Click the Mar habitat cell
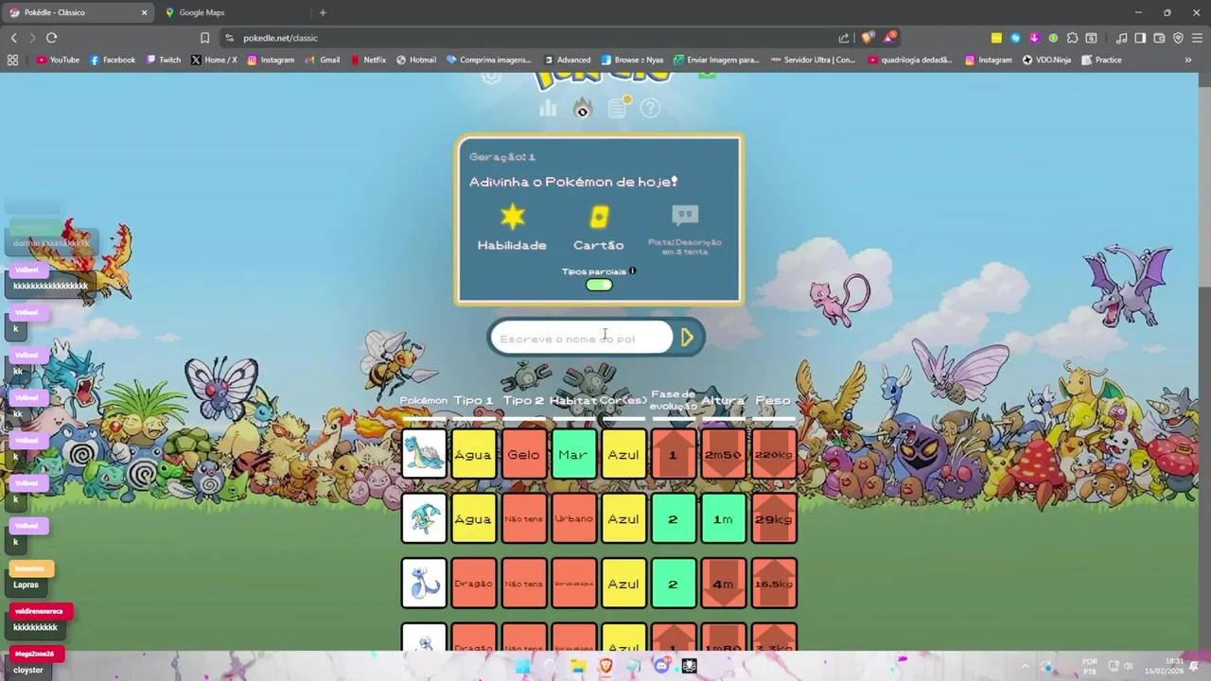This screenshot has height=681, width=1211. tap(573, 454)
